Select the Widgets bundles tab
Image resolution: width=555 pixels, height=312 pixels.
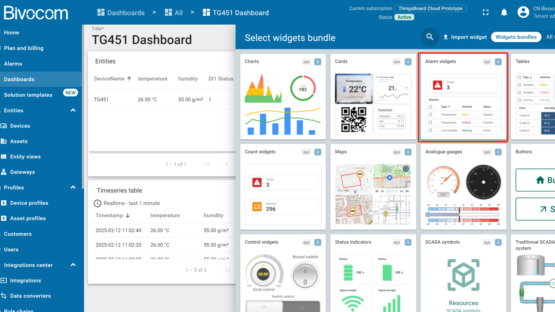516,37
